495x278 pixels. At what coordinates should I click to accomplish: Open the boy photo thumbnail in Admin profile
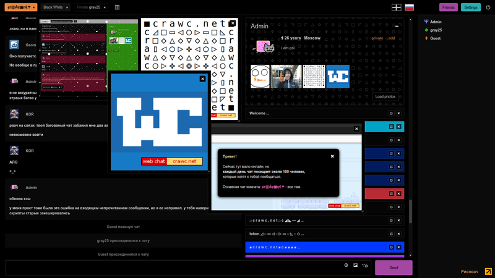pos(286,77)
